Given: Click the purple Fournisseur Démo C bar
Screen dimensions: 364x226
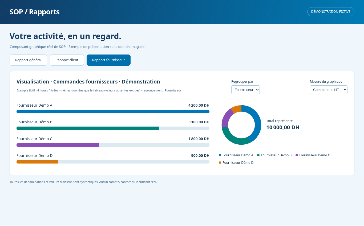Looking at the screenshot, I should (58, 145).
